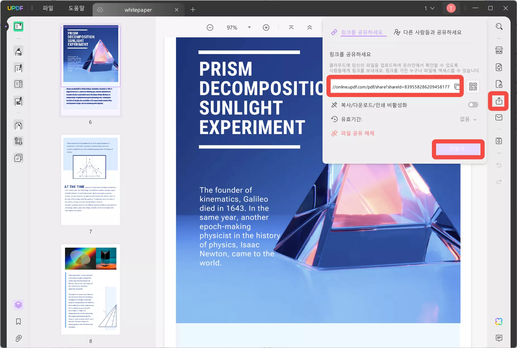
Task: Select page 8 thumbnail
Action: click(x=91, y=289)
